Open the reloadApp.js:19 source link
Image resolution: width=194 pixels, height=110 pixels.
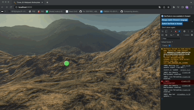pyautogui.click(x=183, y=94)
